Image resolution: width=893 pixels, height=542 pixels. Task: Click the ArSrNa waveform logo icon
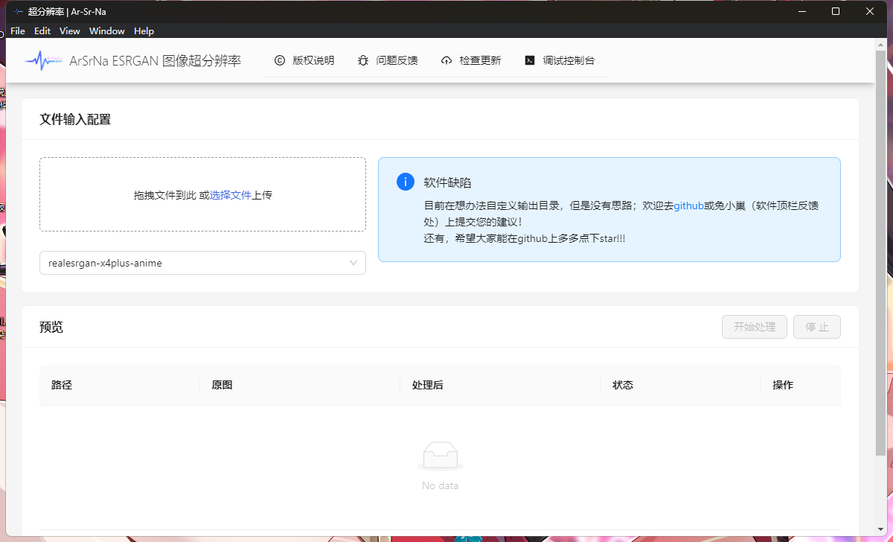[43, 61]
